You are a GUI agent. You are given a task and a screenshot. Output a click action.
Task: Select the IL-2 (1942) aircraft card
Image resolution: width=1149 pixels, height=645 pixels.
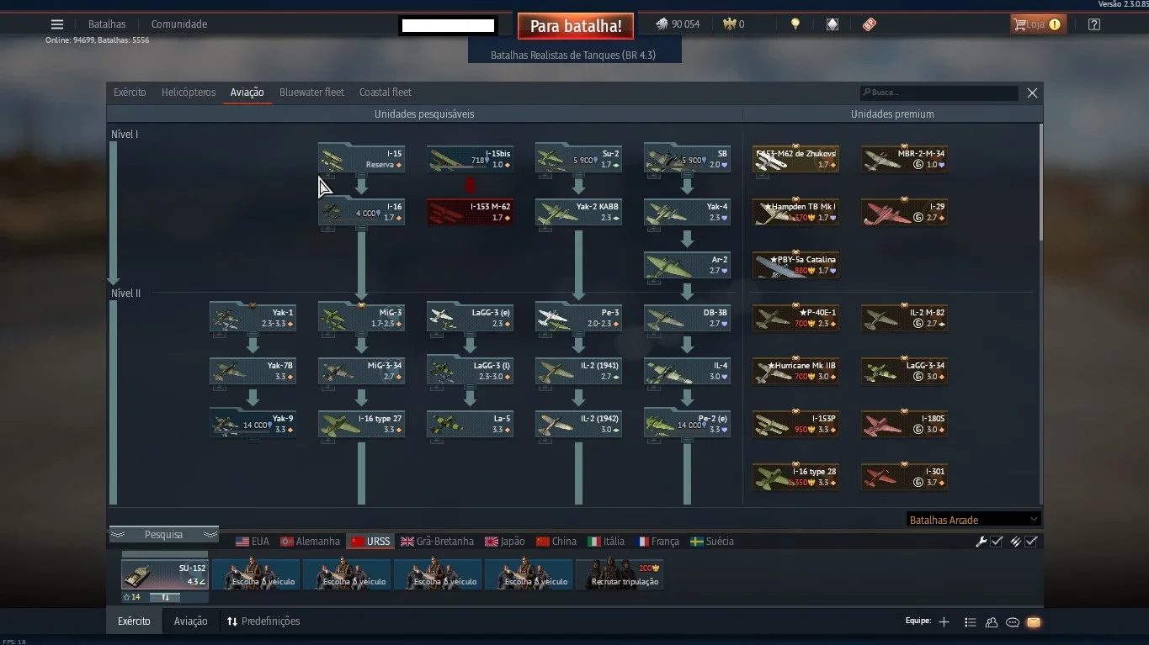(x=578, y=424)
